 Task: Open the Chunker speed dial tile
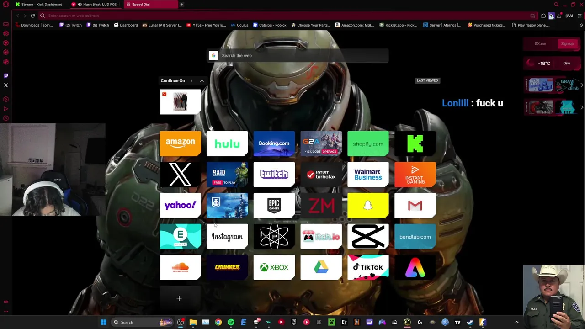coord(227,267)
